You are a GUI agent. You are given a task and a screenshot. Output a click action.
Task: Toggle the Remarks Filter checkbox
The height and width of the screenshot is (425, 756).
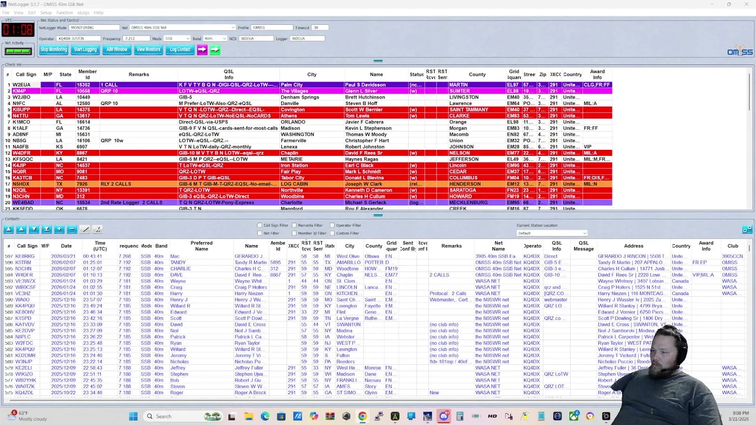pos(294,225)
